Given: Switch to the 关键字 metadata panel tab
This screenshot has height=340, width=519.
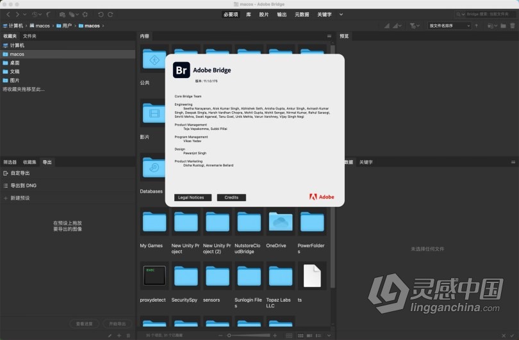Looking at the screenshot, I should pyautogui.click(x=366, y=162).
